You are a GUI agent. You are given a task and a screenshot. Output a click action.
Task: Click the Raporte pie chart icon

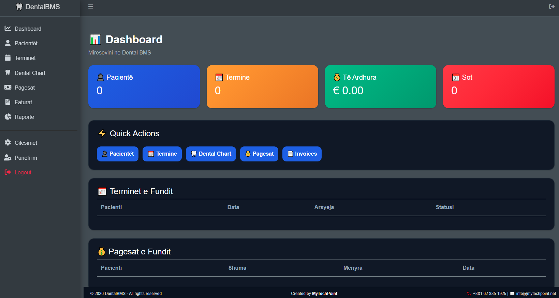(8, 117)
